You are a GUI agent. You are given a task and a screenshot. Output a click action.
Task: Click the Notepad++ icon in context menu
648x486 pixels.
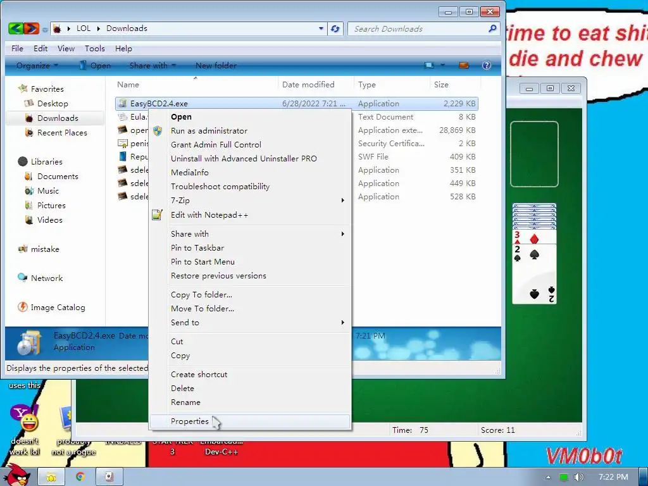click(x=157, y=215)
